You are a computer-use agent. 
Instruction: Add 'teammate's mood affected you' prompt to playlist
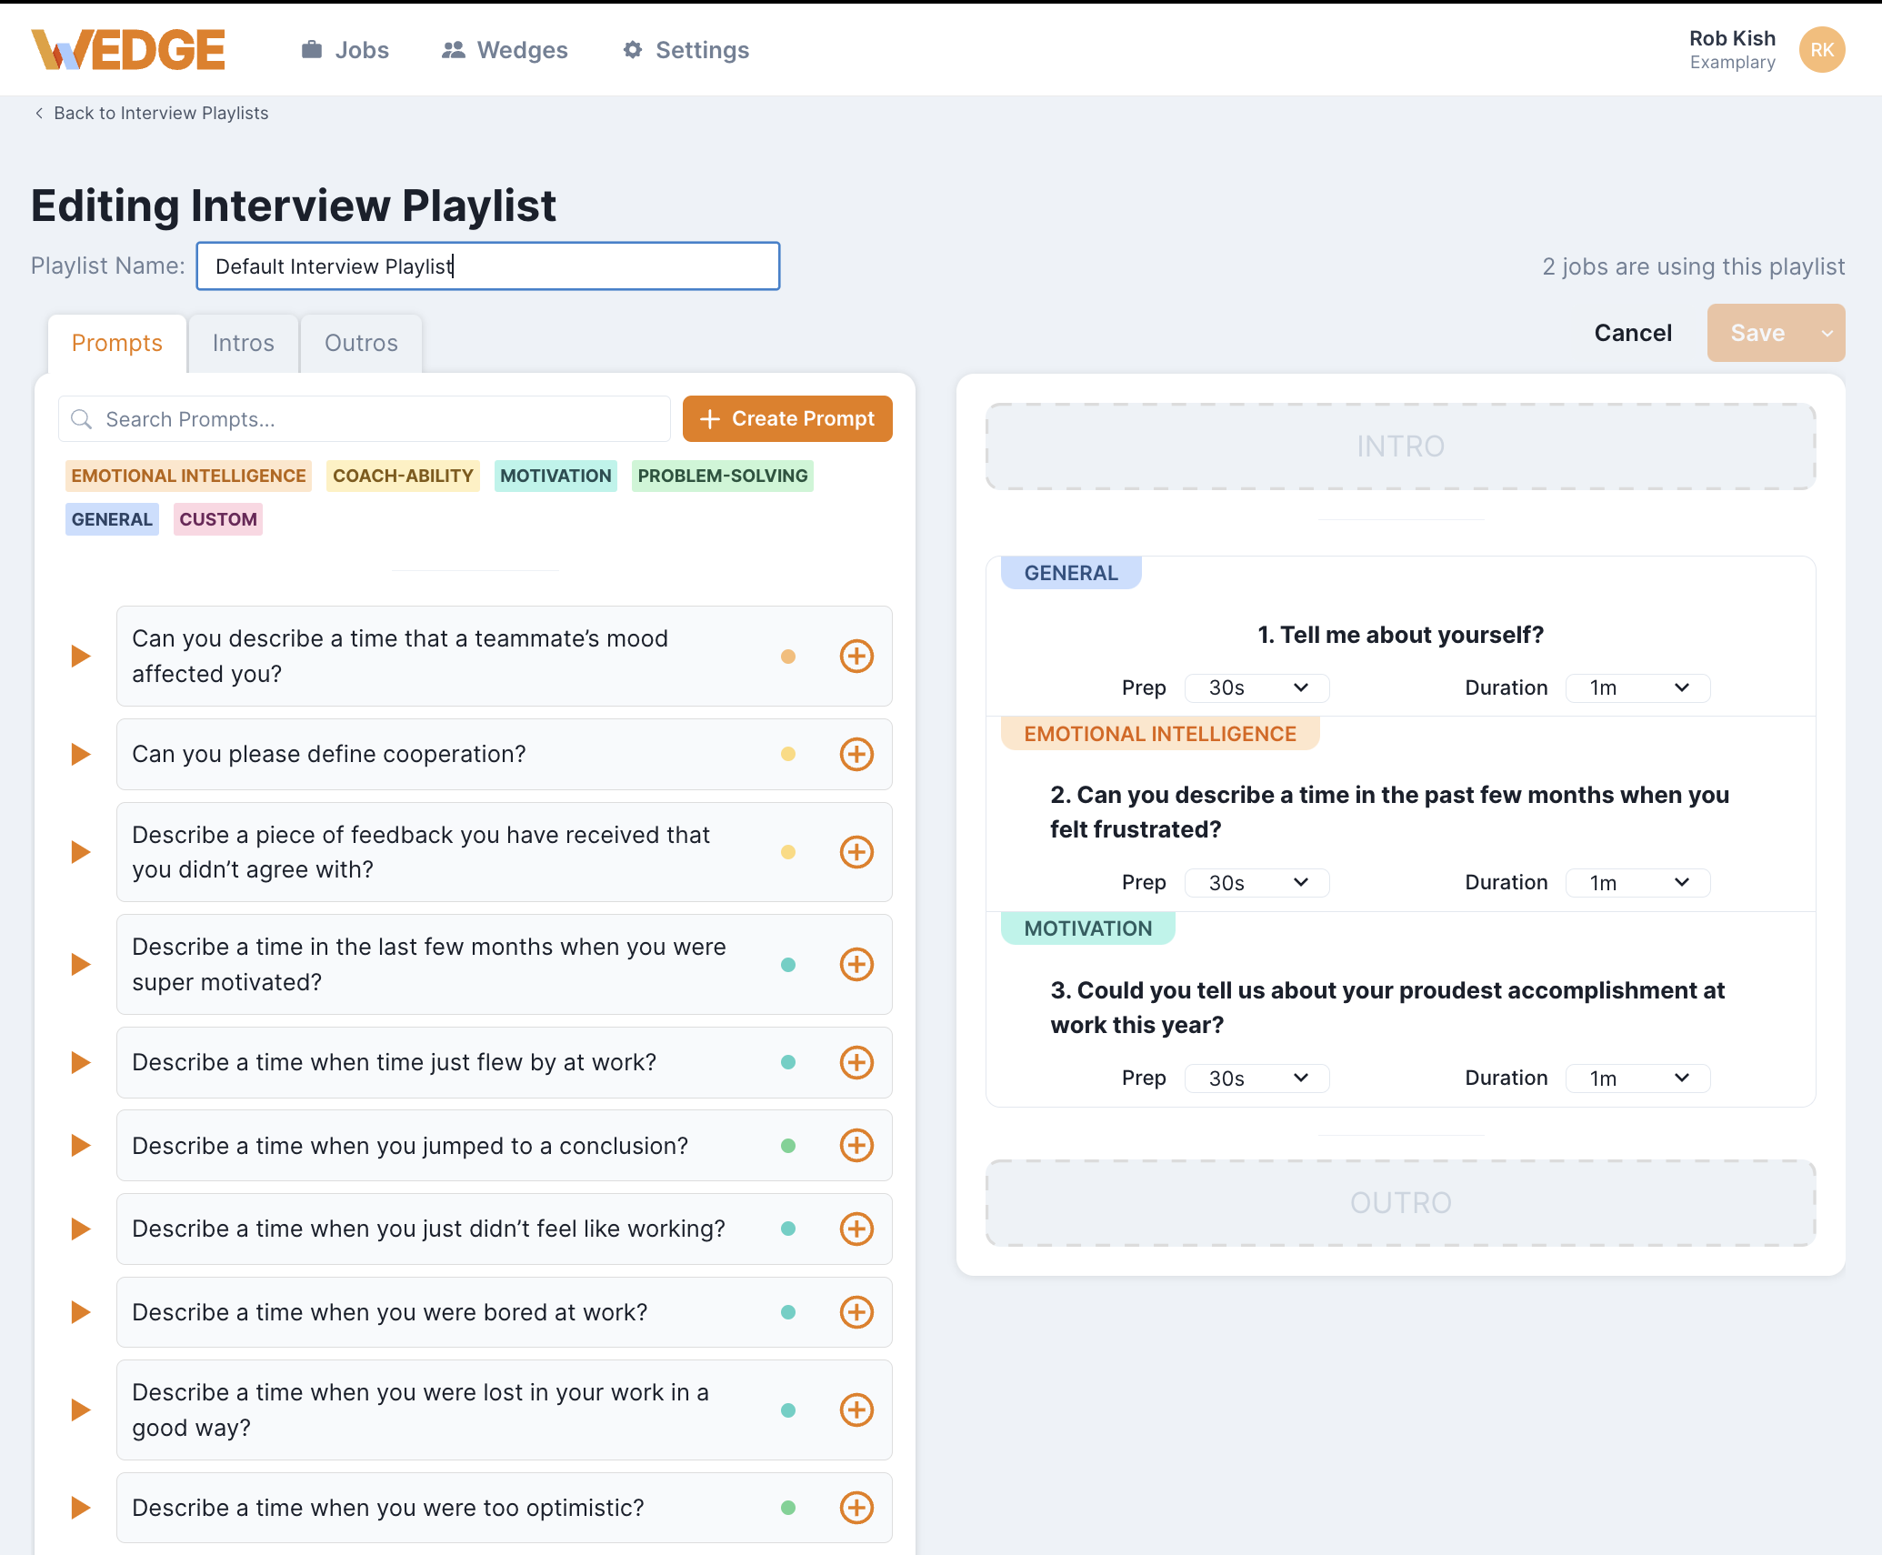coord(856,656)
